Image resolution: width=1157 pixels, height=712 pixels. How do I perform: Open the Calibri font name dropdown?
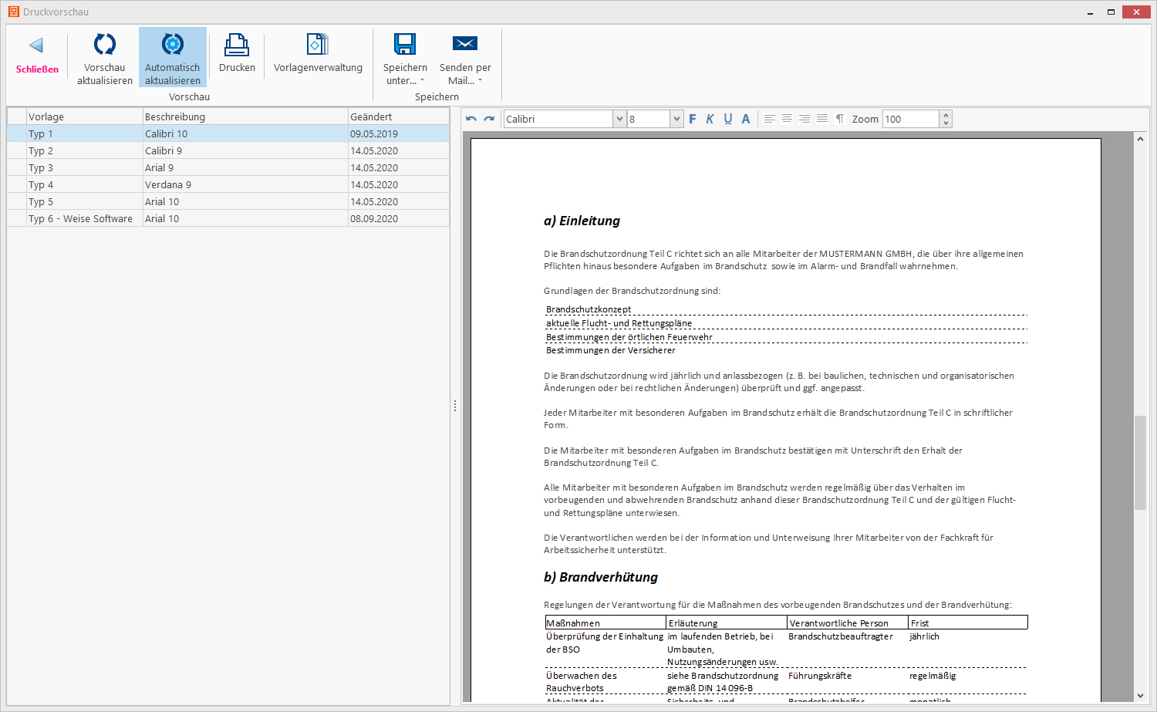point(619,119)
